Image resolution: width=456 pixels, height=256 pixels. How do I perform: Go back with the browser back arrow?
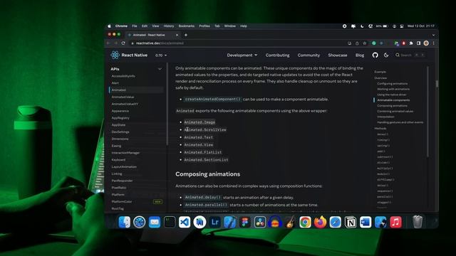[108, 43]
